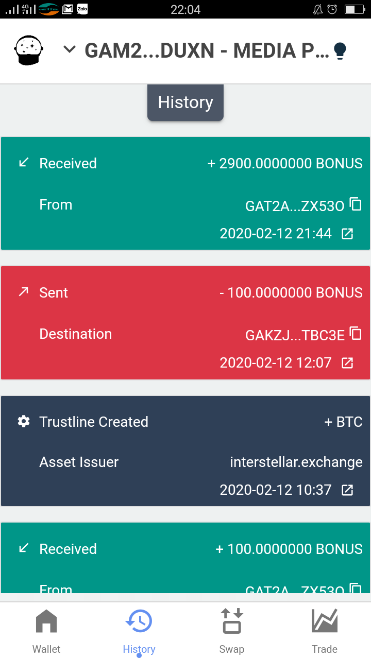Tap the astronaut avatar logo
The height and width of the screenshot is (659, 371).
click(x=29, y=50)
